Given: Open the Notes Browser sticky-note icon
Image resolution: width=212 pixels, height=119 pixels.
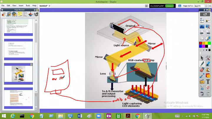Looking at the screenshot, I should point(20,14).
